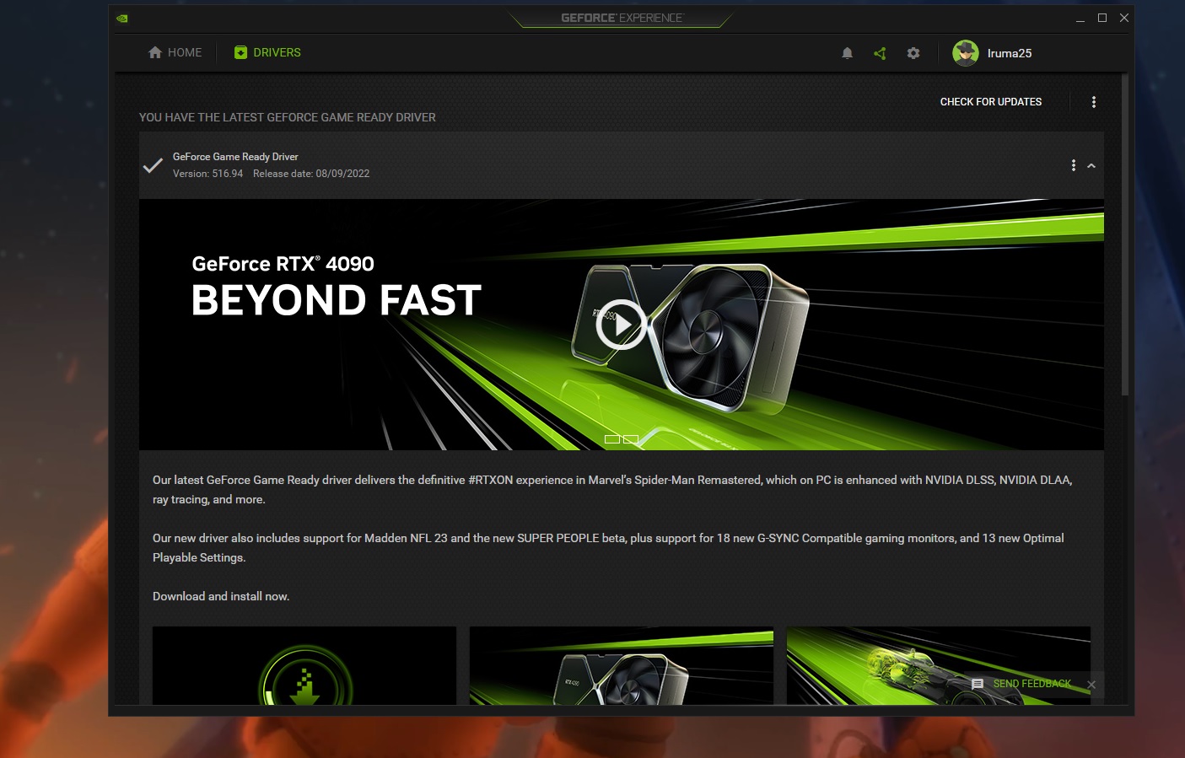
Task: Click 'Release date: 08/09/2022' text
Action: click(311, 174)
